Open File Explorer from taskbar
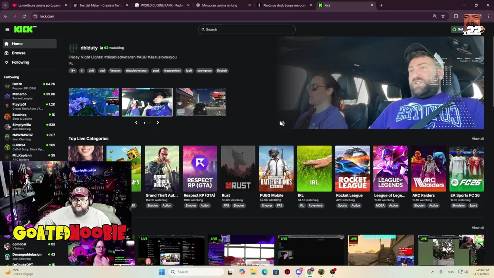The image size is (494, 278). pyautogui.click(x=253, y=272)
